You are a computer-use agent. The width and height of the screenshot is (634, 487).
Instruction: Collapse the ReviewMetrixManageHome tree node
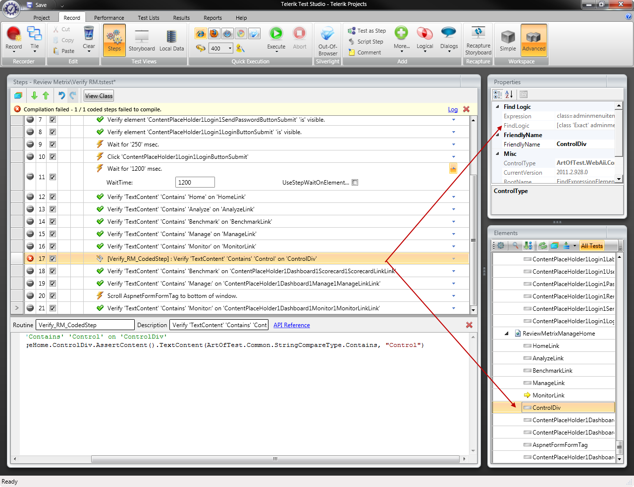point(507,334)
